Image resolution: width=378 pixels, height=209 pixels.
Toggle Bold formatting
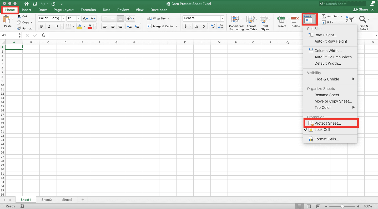point(42,26)
